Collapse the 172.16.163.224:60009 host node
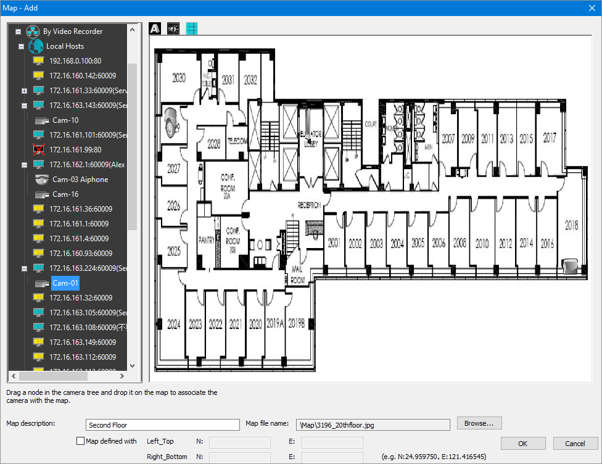The height and width of the screenshot is (464, 602). (24, 268)
